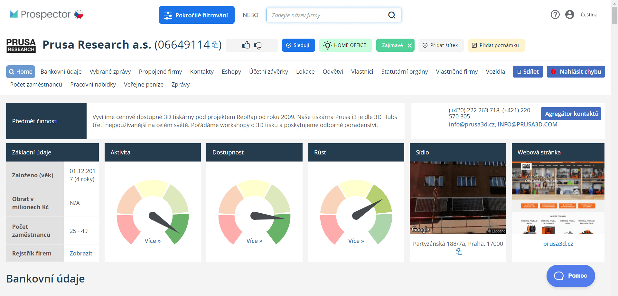Switch to Kontakty tab
Viewport: 618px width, 296px height.
coord(202,72)
